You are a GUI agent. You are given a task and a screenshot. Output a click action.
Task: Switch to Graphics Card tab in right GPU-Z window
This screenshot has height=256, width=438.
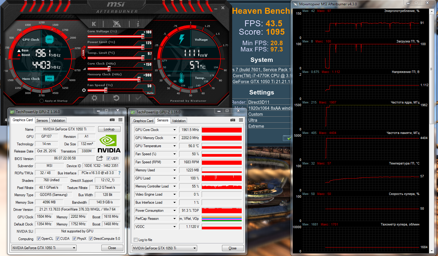tap(143, 121)
